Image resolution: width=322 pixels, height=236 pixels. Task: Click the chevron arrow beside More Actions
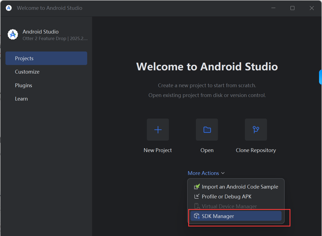(223, 173)
